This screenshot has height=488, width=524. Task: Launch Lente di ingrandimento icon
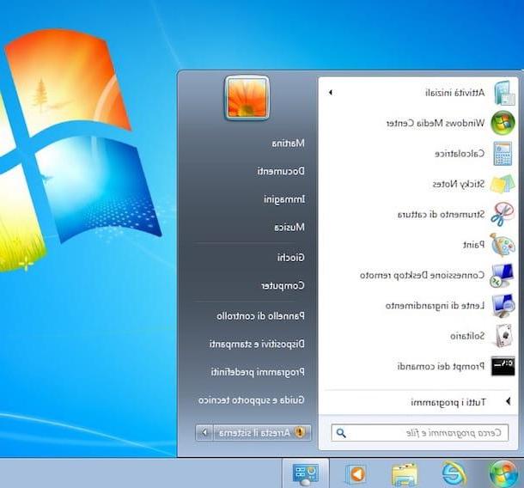503,306
